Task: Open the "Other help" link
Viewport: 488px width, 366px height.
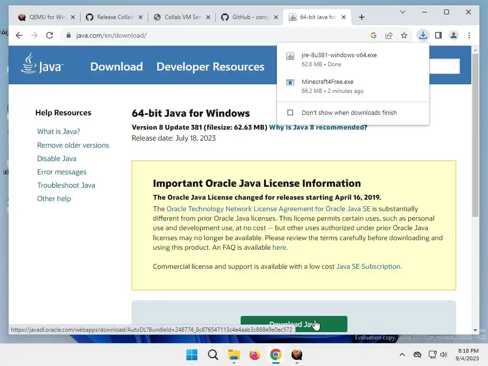Action: [54, 199]
